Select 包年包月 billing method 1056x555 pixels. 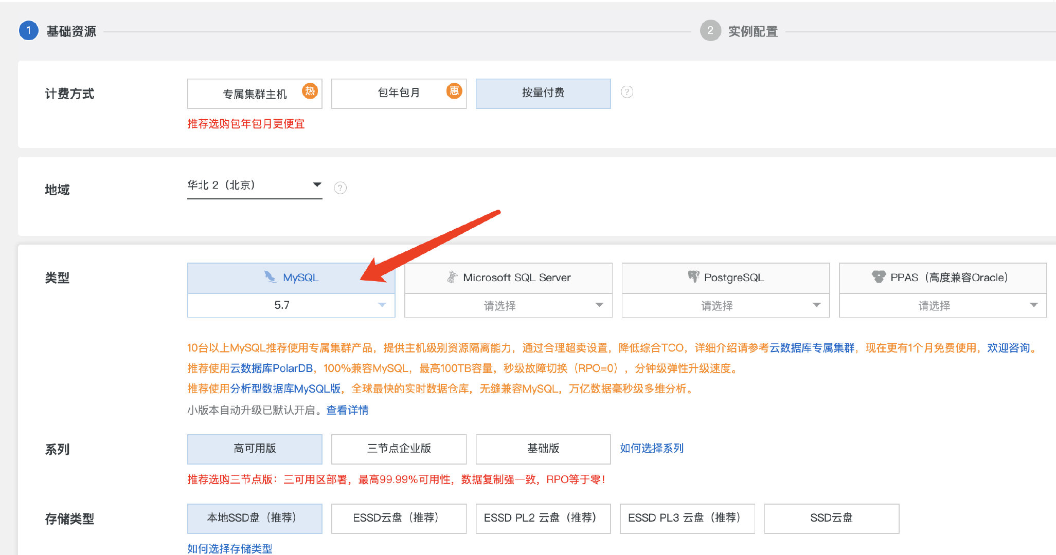tap(399, 94)
